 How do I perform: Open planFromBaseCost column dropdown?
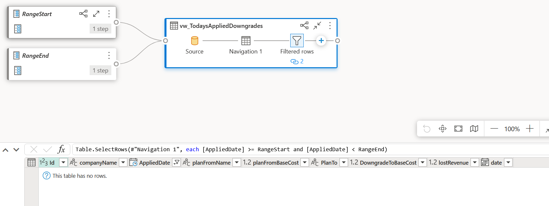(305, 162)
